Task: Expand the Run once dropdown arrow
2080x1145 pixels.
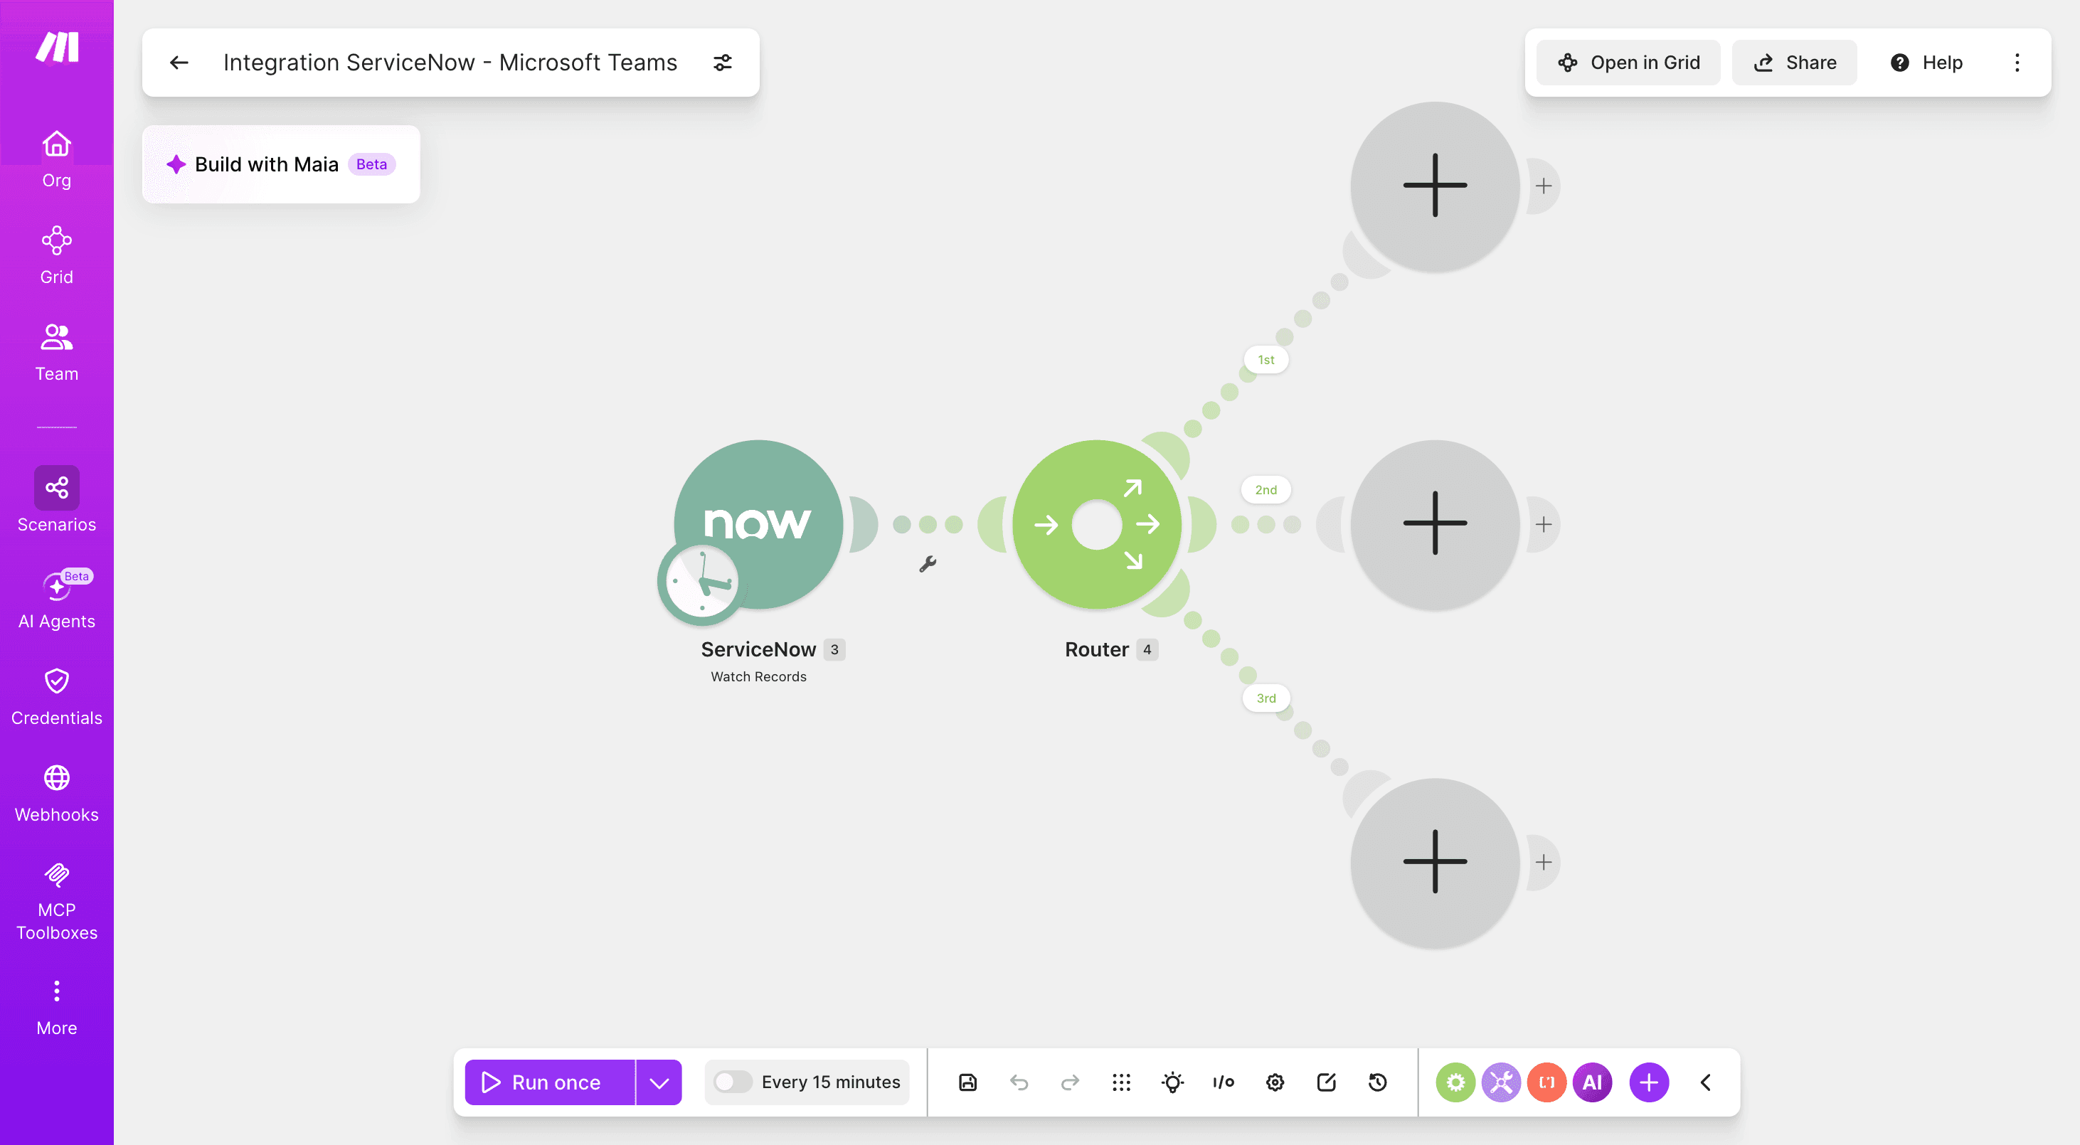Action: click(x=659, y=1082)
